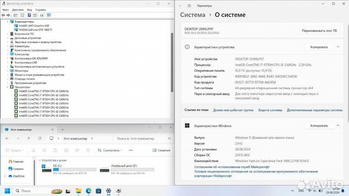The image size is (349, 196).
Task: Click info icon beside Характеристики устройства
Action: [x=187, y=47]
